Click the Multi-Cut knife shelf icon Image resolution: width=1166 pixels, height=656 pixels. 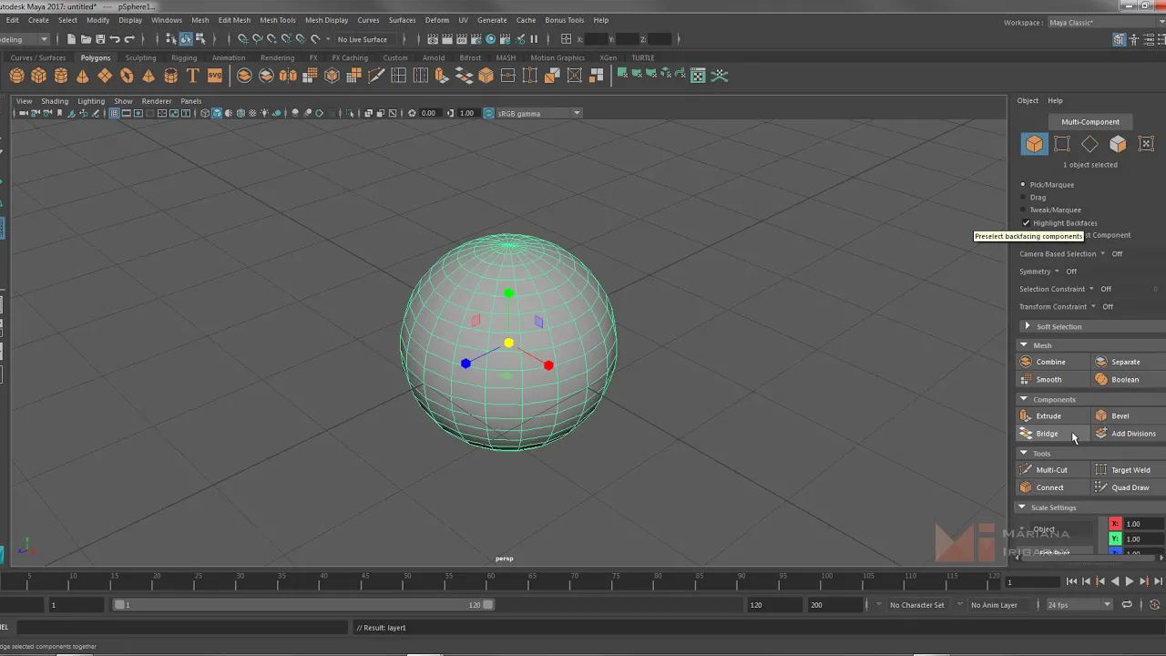coord(376,76)
